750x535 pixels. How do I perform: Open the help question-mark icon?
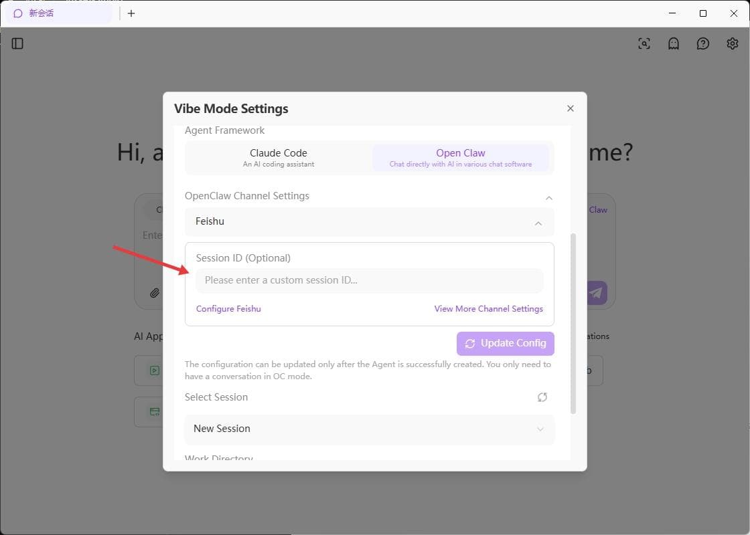point(702,43)
